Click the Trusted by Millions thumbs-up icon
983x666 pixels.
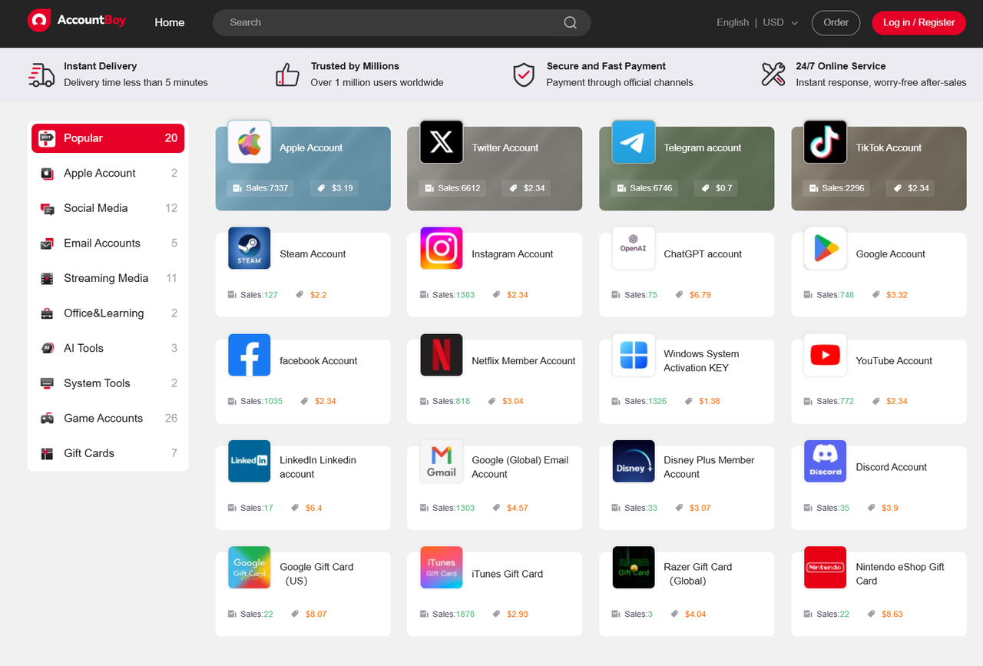click(287, 75)
